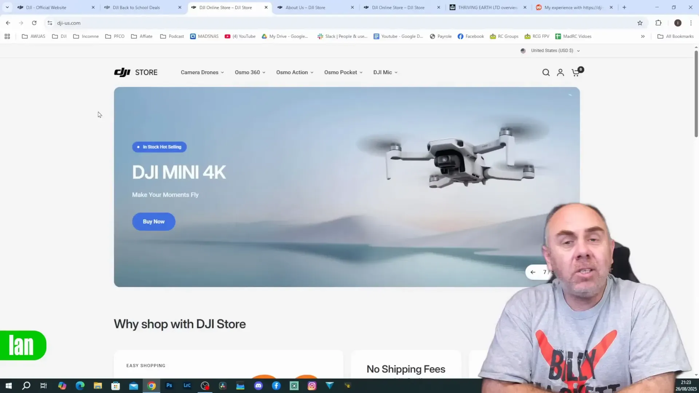
Task: Show hidden bookmarks with double chevron
Action: tap(643, 36)
